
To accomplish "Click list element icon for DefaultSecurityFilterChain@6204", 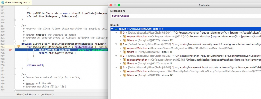I will point(121,33).
